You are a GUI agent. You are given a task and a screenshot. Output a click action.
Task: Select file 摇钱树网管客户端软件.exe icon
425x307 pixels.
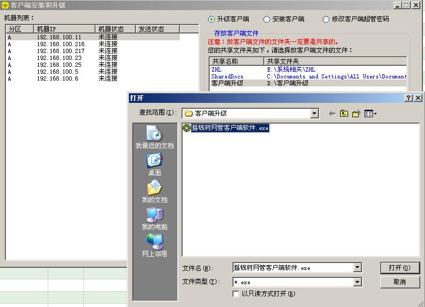[x=187, y=128]
